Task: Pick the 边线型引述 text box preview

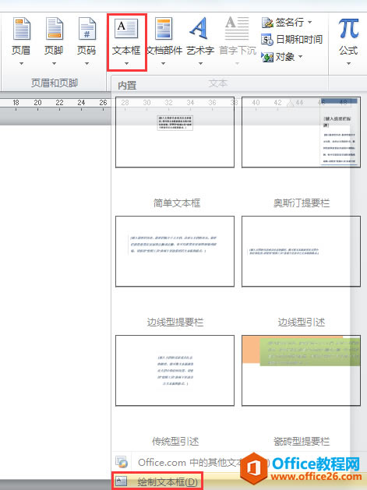Action: (301, 252)
